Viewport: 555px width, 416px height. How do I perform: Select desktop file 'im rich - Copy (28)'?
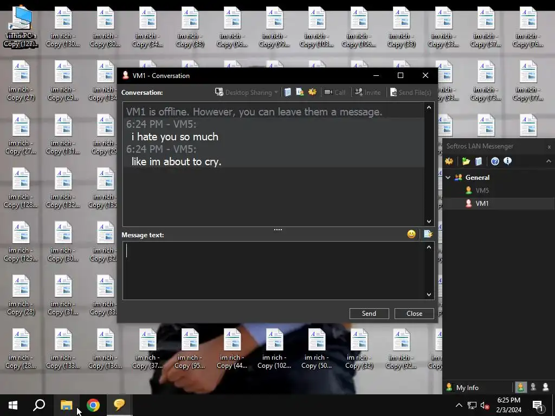21,295
